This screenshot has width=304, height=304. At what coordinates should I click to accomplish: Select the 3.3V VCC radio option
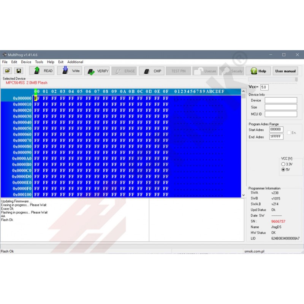283,164
